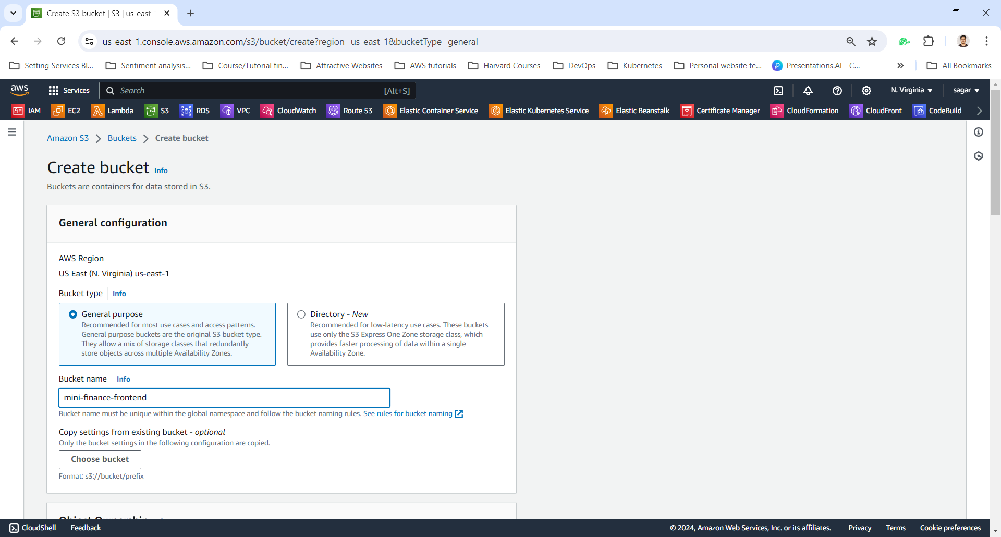Open the See rules for bucket naming link
This screenshot has height=537, width=1001.
tap(408, 414)
